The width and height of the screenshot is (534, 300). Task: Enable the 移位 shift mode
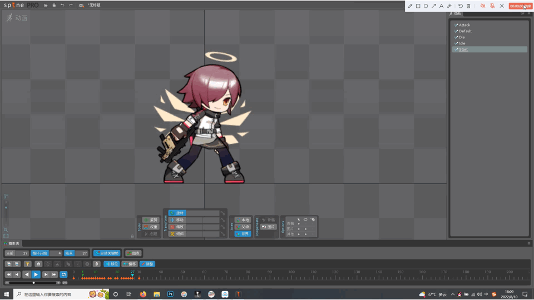tap(112, 264)
